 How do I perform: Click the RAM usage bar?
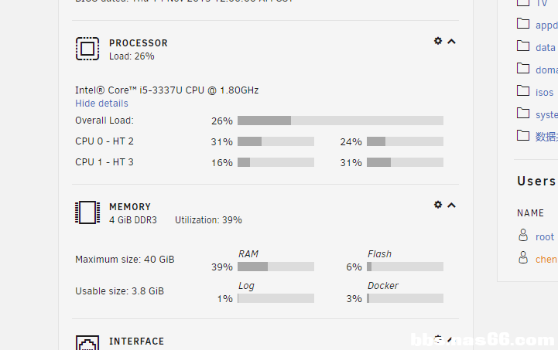(276, 267)
